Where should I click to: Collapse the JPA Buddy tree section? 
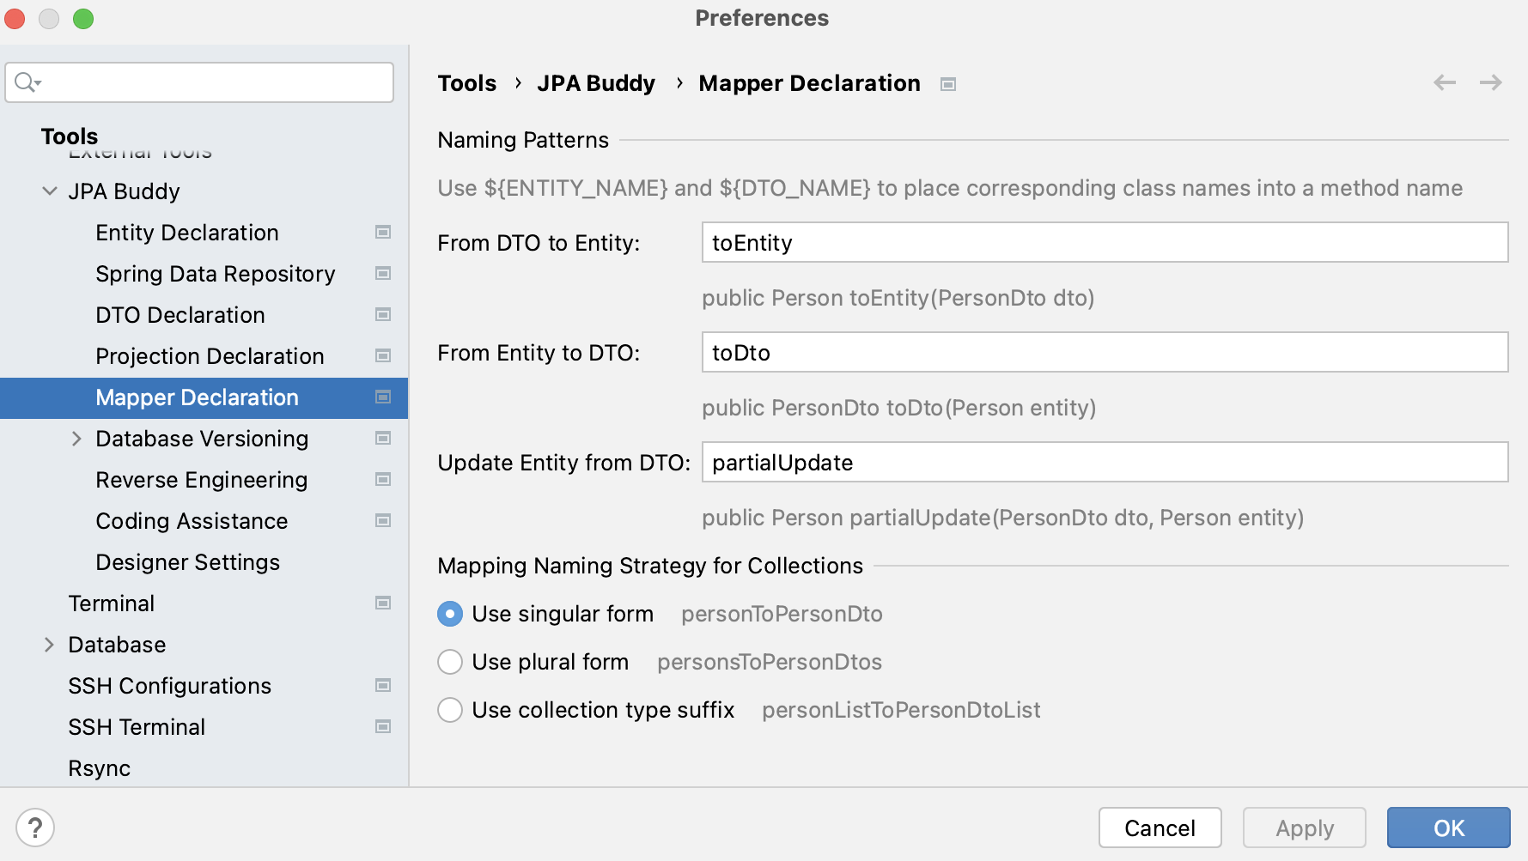(49, 191)
